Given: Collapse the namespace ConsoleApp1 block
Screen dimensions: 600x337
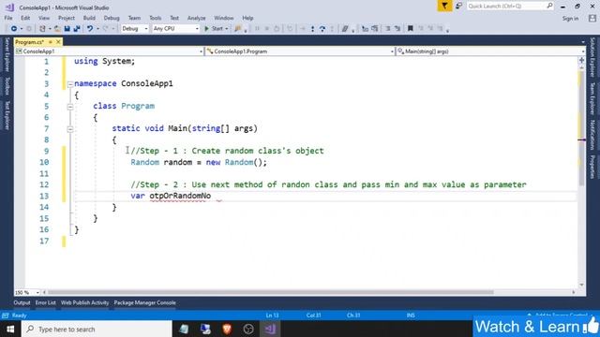Looking at the screenshot, I should click(70, 84).
